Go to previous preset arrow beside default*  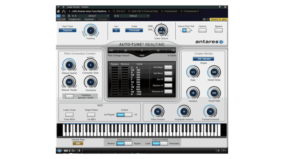[73, 16]
